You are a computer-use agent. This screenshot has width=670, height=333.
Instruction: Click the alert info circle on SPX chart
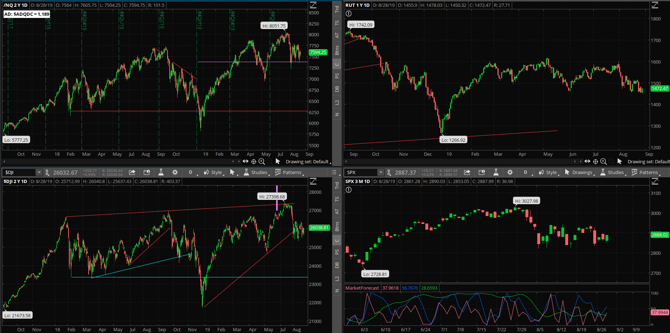click(349, 190)
